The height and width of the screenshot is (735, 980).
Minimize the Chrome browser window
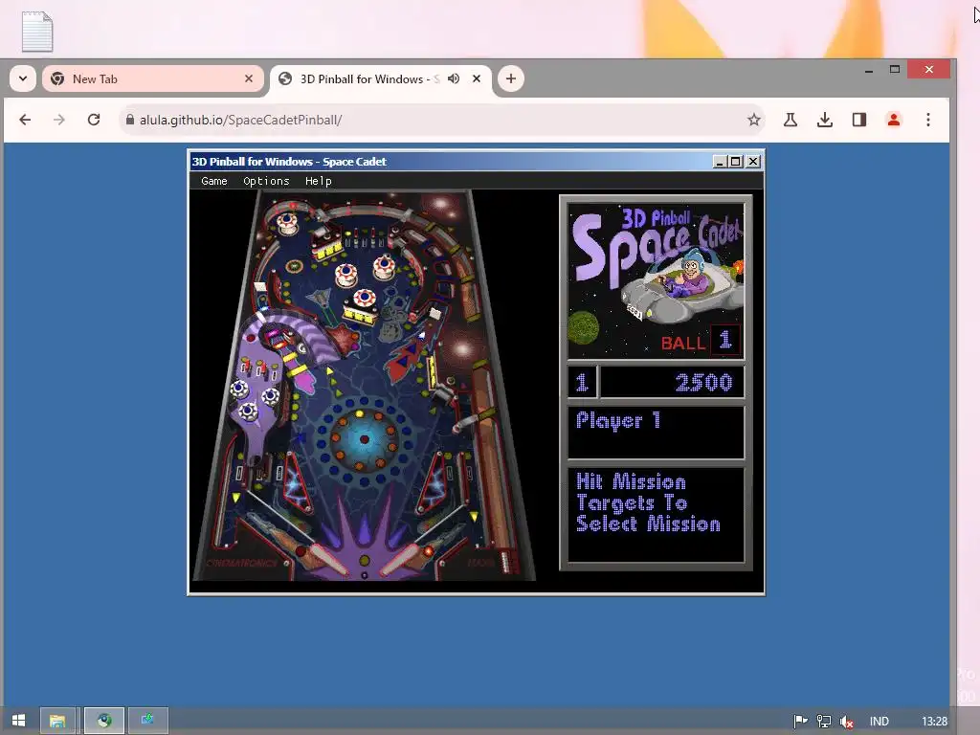tap(869, 69)
